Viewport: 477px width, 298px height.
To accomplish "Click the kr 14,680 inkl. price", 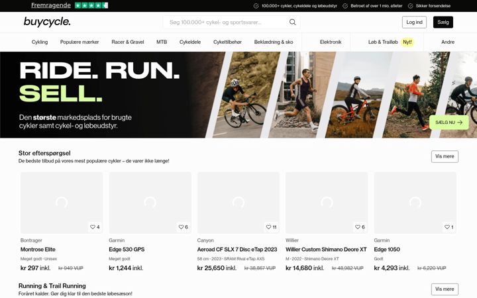I will click(305, 268).
